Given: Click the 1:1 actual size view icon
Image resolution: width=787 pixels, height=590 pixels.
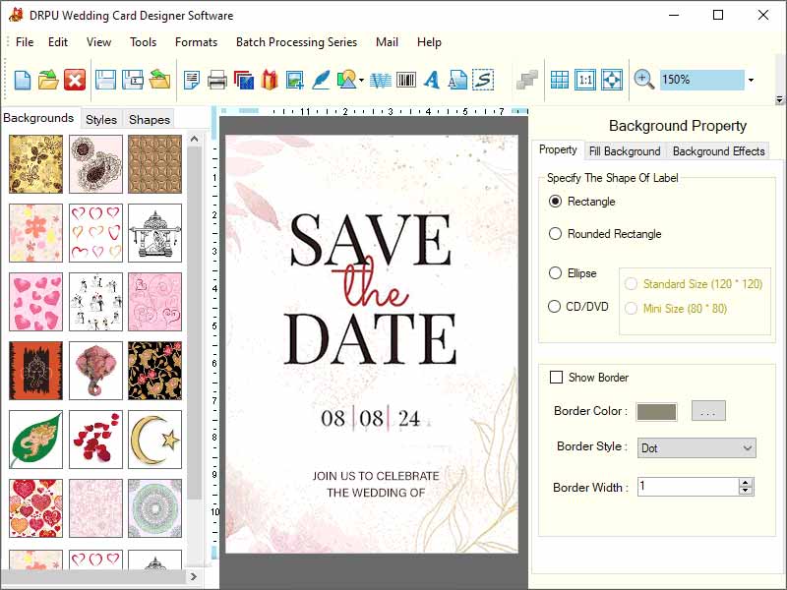Looking at the screenshot, I should 584,80.
